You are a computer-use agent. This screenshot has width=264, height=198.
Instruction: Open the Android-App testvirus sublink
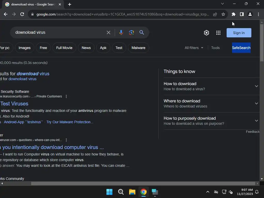tap(23, 122)
